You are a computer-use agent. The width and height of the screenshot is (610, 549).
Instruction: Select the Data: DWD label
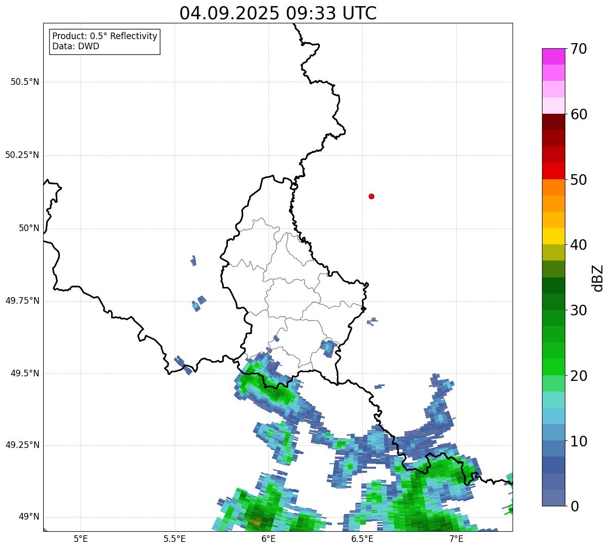pyautogui.click(x=76, y=46)
